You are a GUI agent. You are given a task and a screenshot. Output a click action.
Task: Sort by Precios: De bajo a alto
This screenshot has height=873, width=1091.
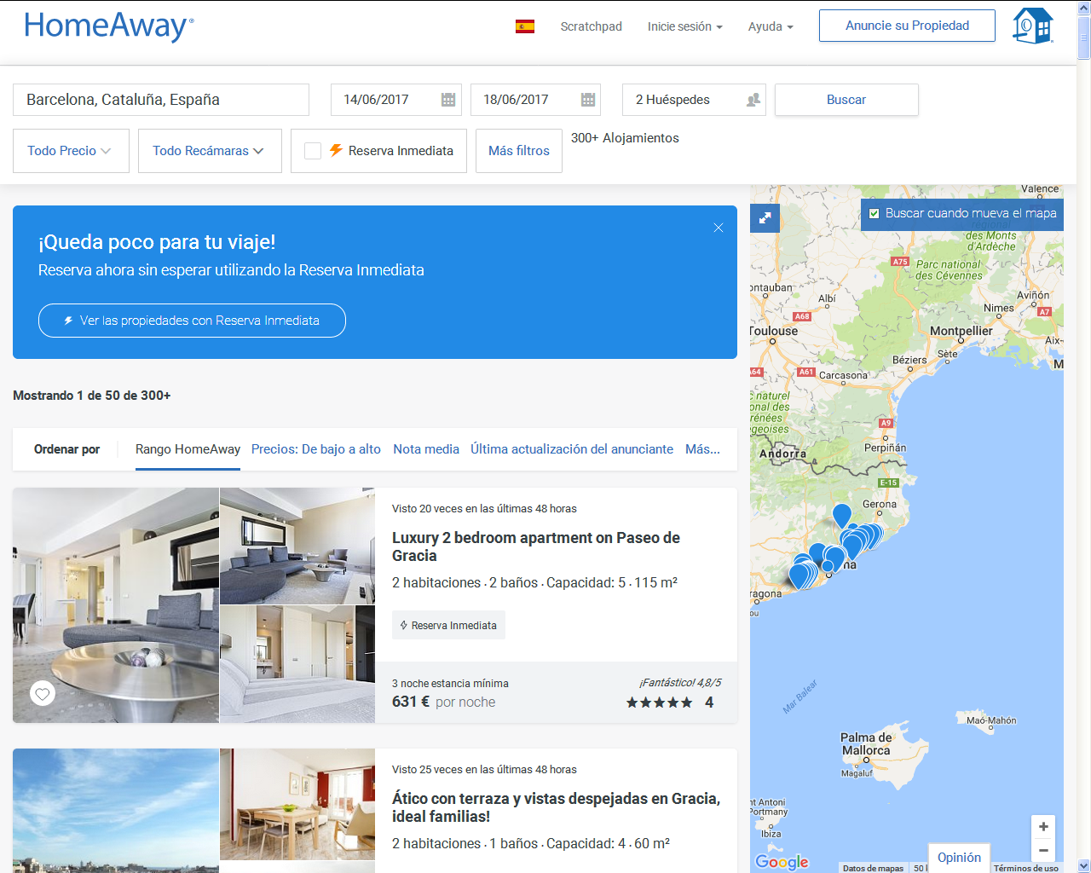tap(316, 449)
